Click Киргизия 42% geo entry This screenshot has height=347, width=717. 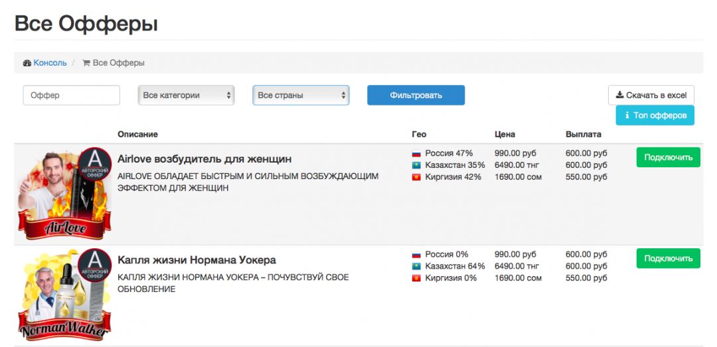(453, 177)
